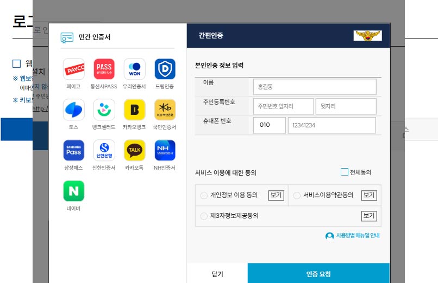View details of 제3자정보제공동의 (보기)
The height and width of the screenshot is (283, 438).
tap(369, 216)
